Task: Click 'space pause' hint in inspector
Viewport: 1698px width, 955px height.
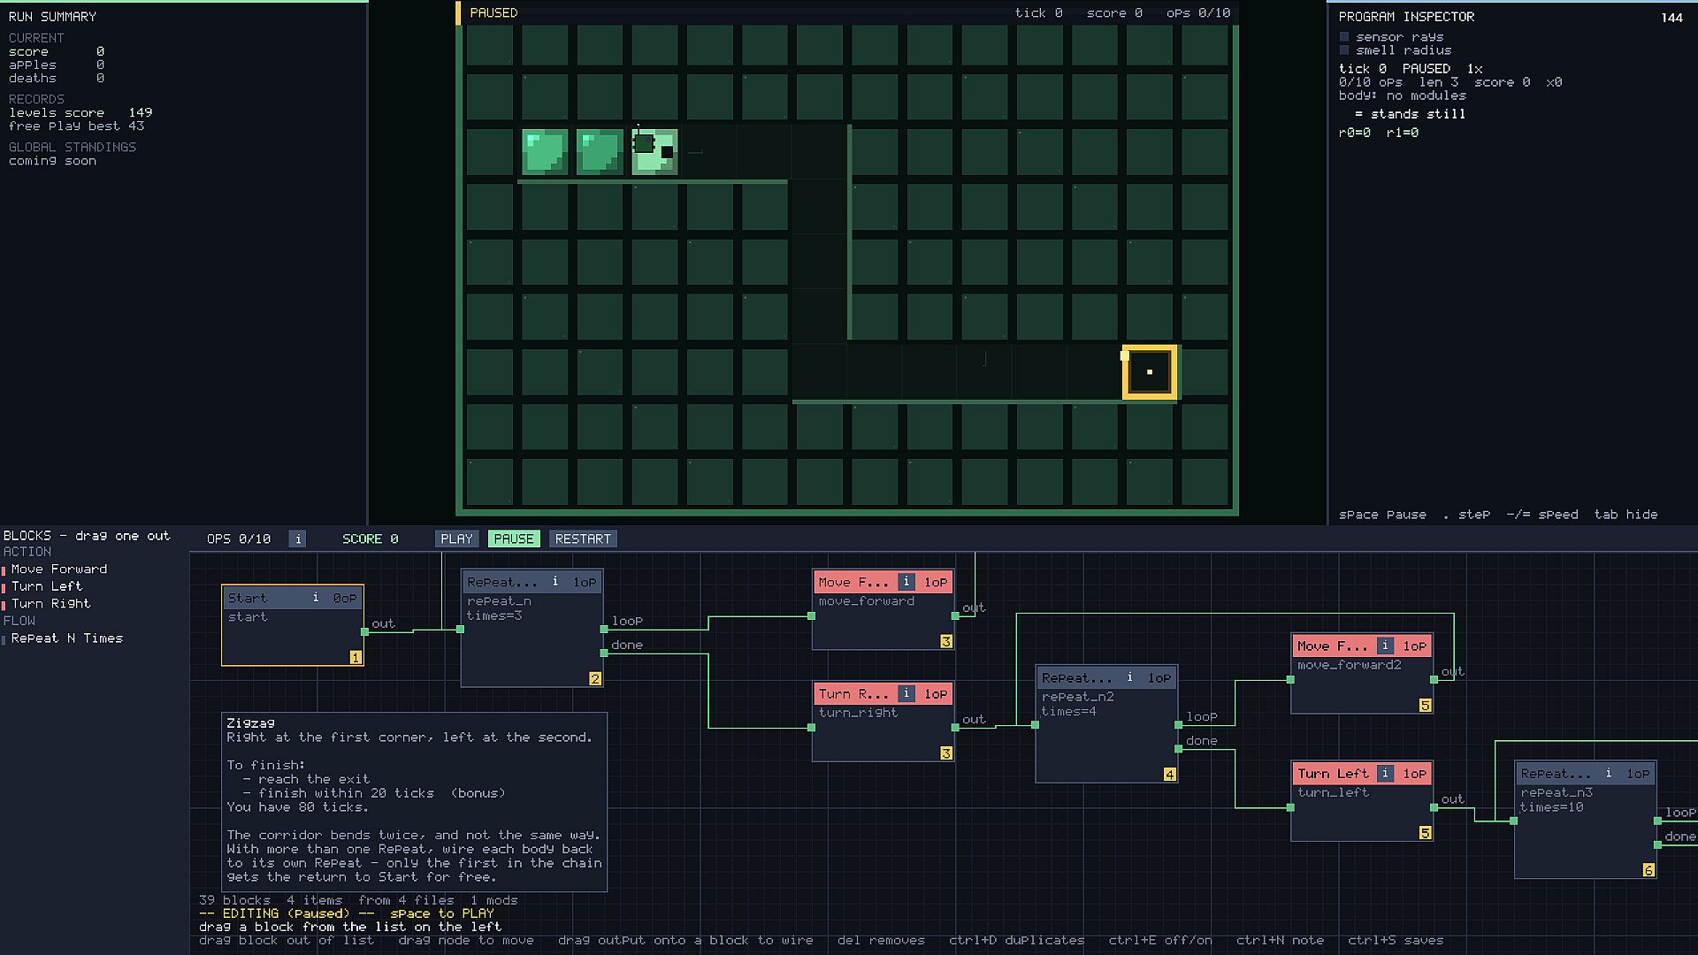Action: pos(1382,515)
